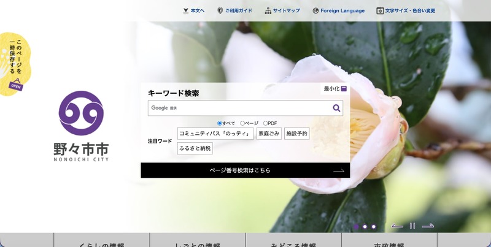Click the ふるさと納税 keyword button
The image size is (491, 247).
[x=195, y=148]
